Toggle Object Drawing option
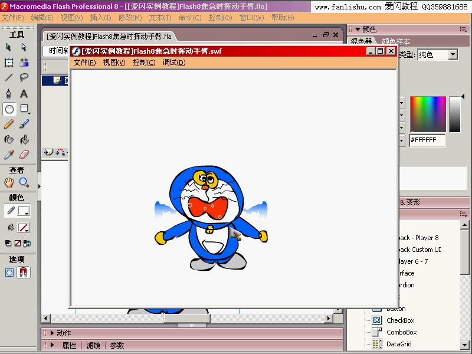 coord(9,273)
